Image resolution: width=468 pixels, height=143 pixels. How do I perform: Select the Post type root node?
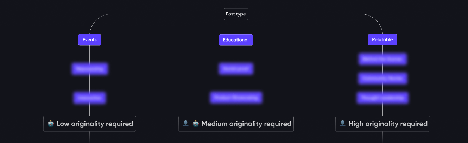point(236,14)
